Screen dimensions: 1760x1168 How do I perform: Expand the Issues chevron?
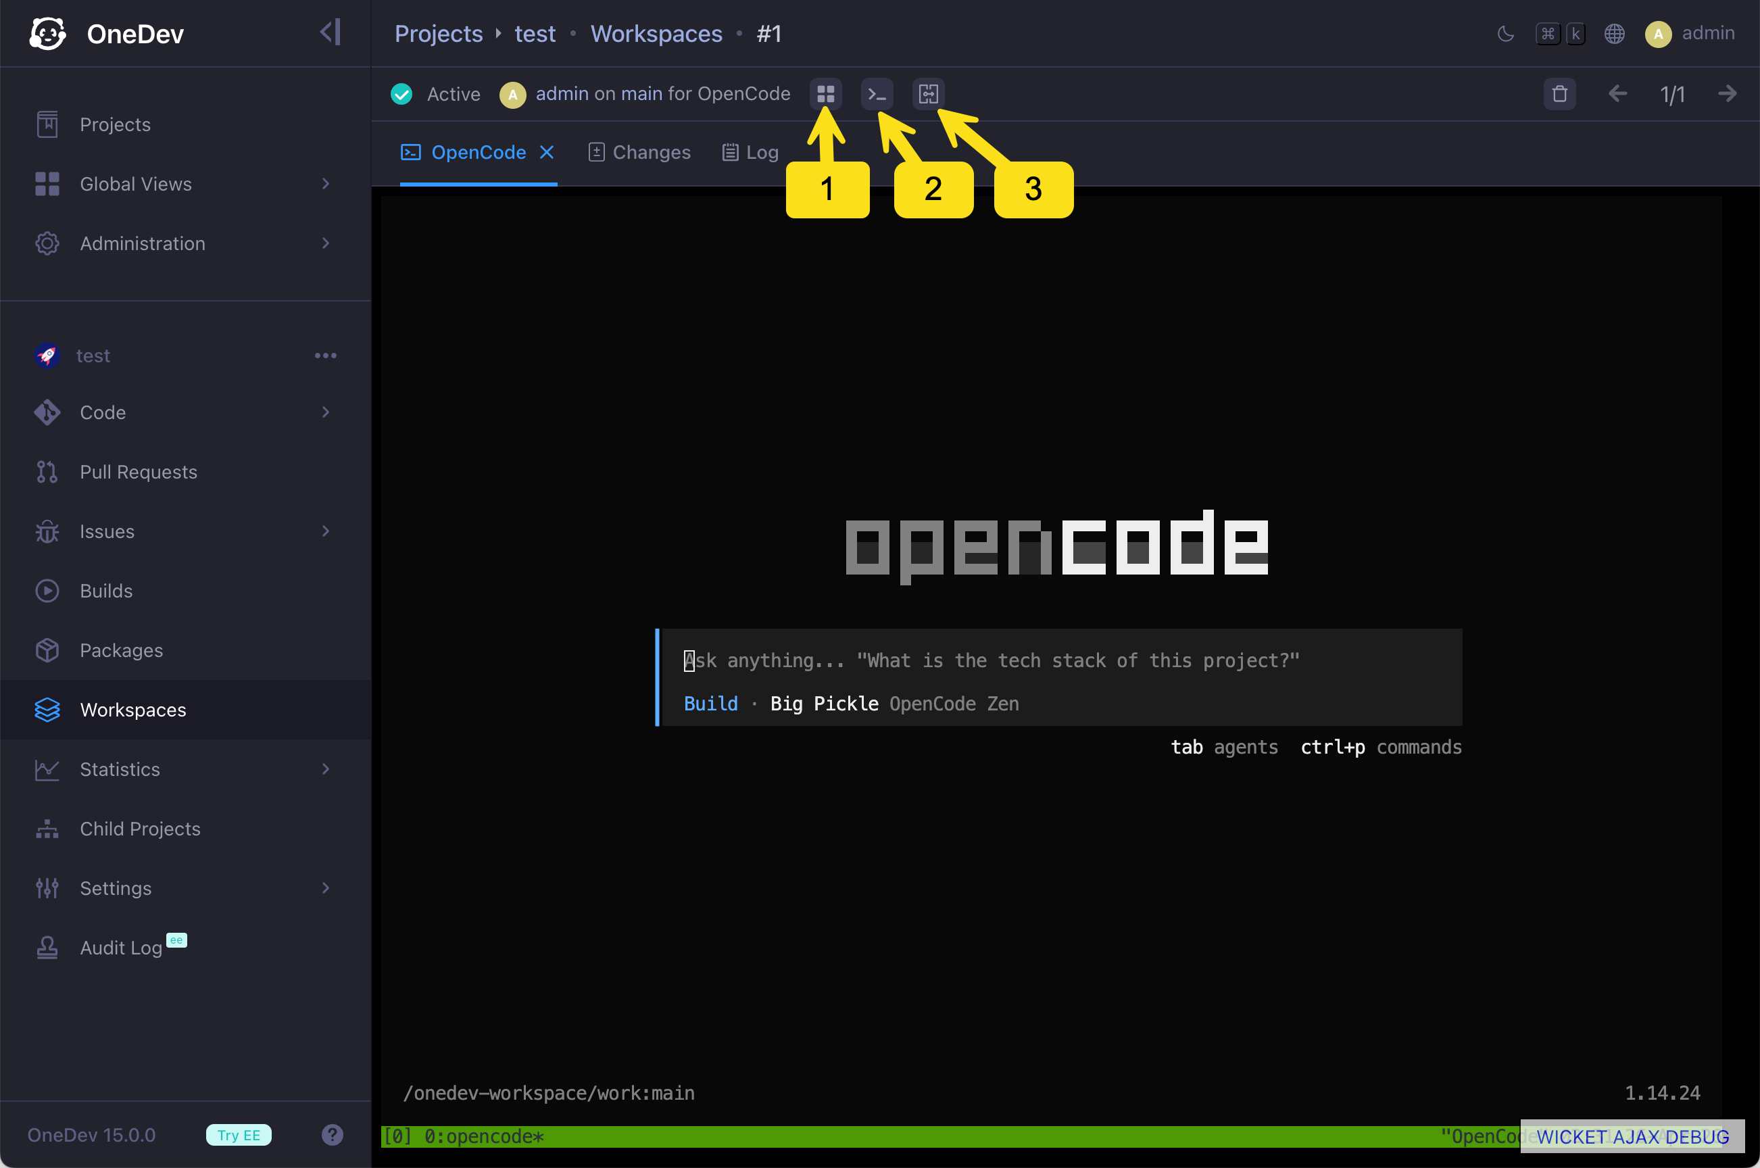[x=326, y=531]
